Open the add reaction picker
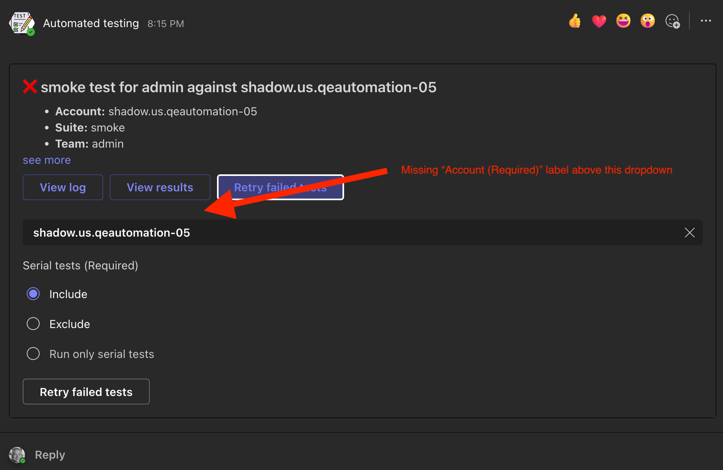This screenshot has height=470, width=723. pos(672,21)
